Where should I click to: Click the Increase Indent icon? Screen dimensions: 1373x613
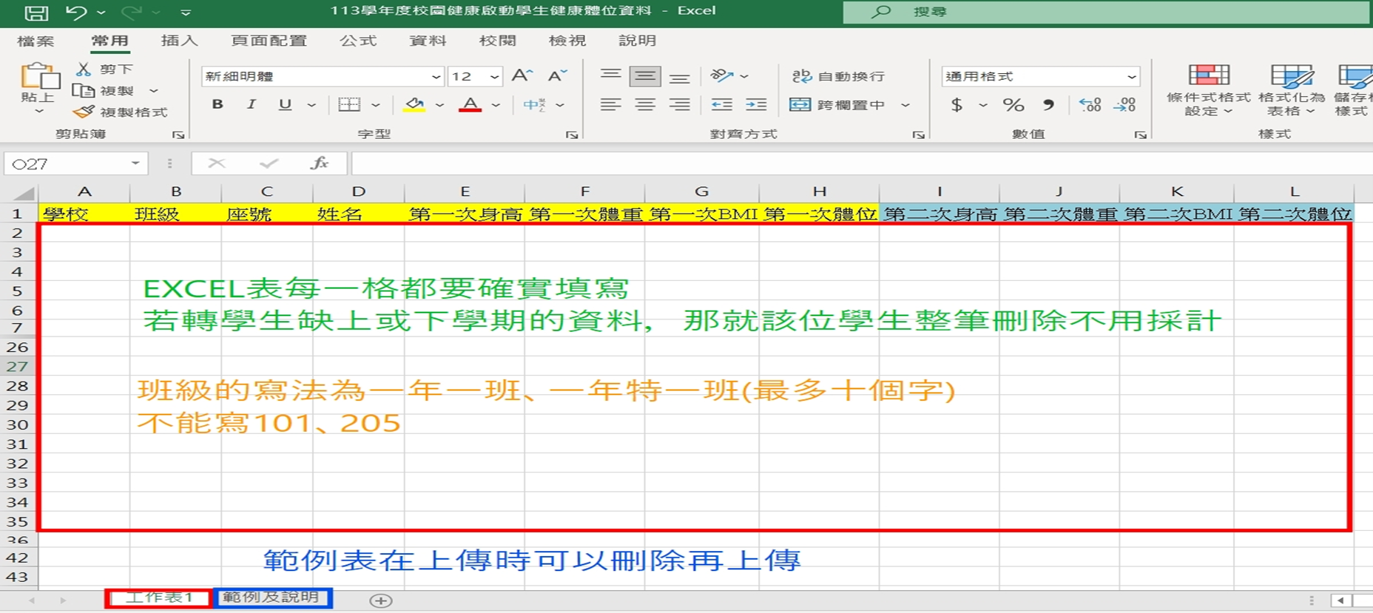pyautogui.click(x=755, y=105)
